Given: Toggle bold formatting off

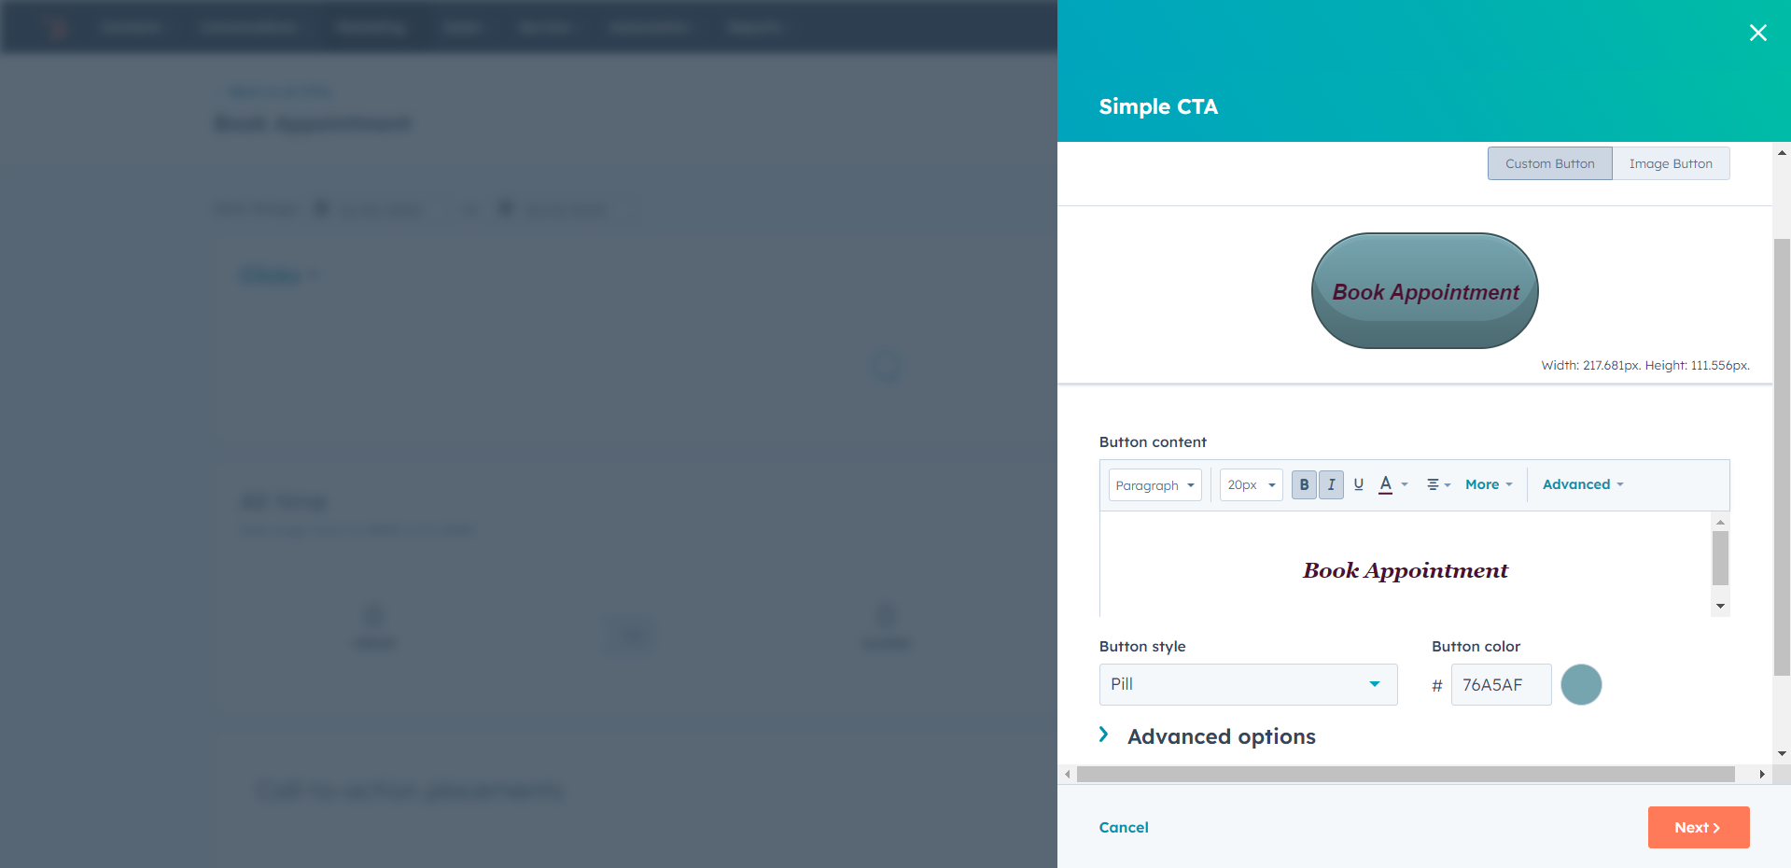Looking at the screenshot, I should click(1304, 484).
